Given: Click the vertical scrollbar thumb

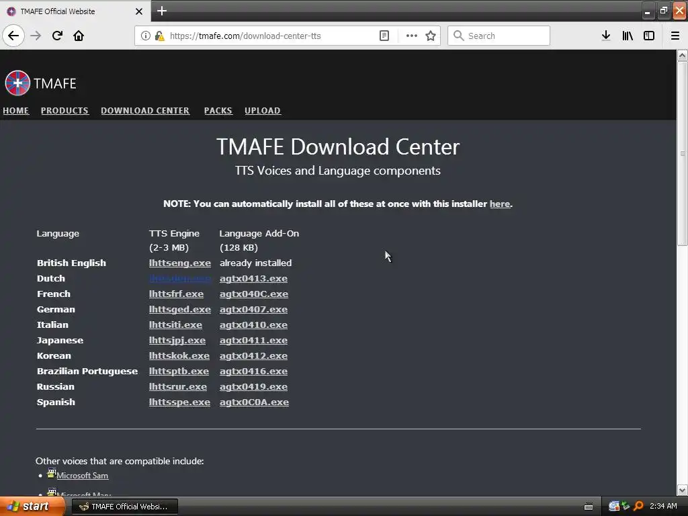Looking at the screenshot, I should tap(682, 153).
